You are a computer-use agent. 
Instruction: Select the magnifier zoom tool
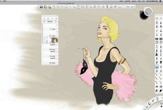click(111, 7)
